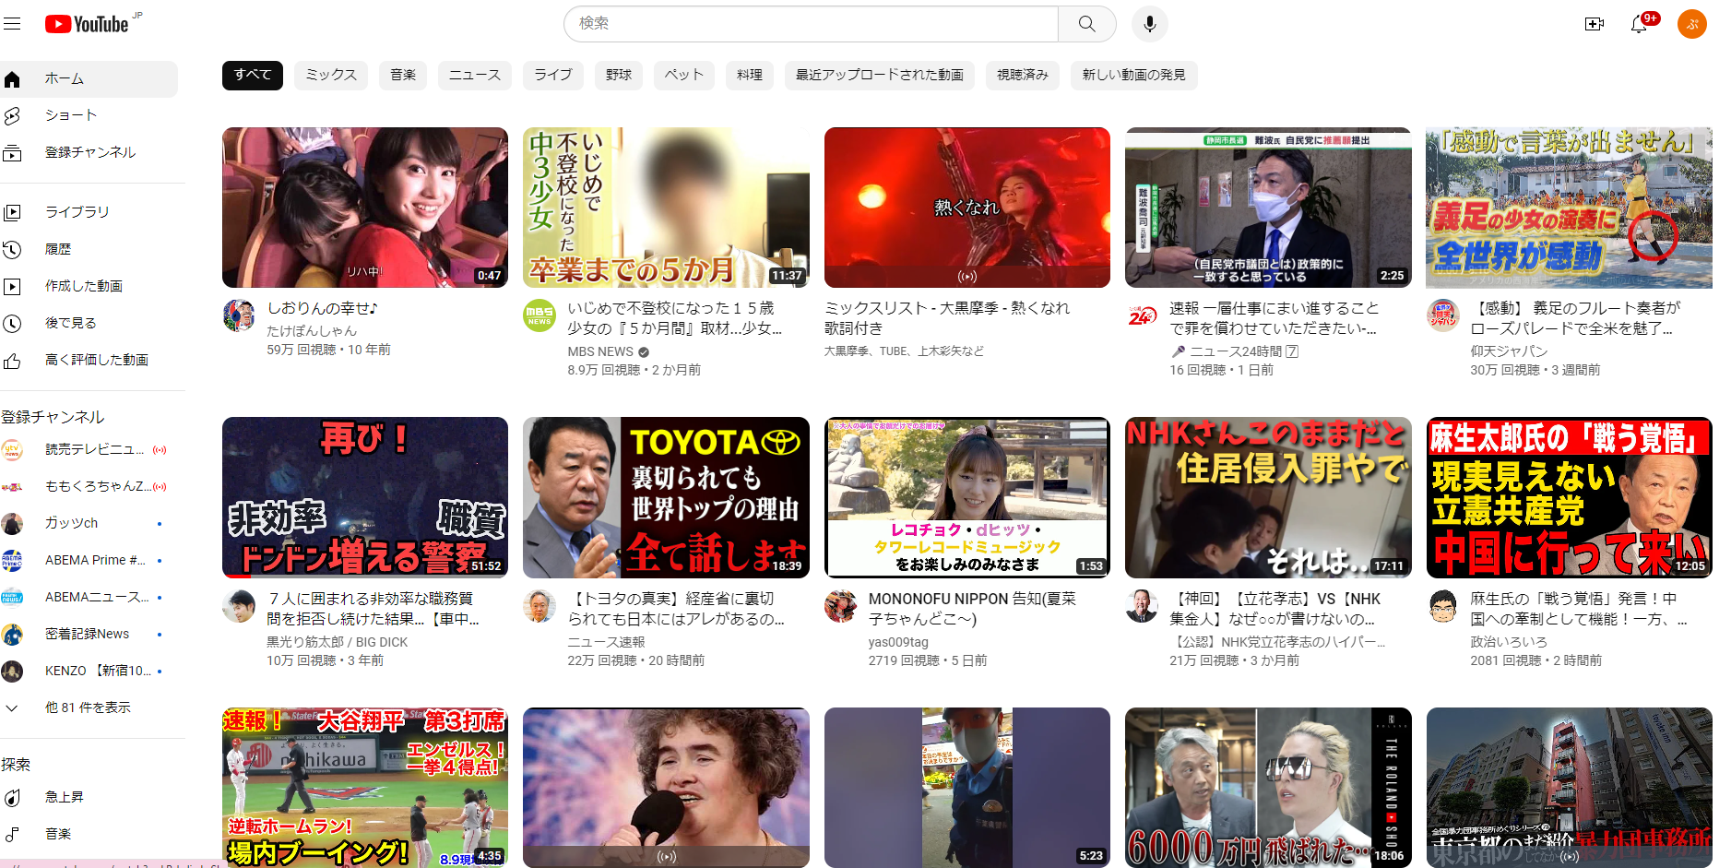The height and width of the screenshot is (868, 1731).
Task: Click MBS NEWS channel avatar
Action: 539,315
